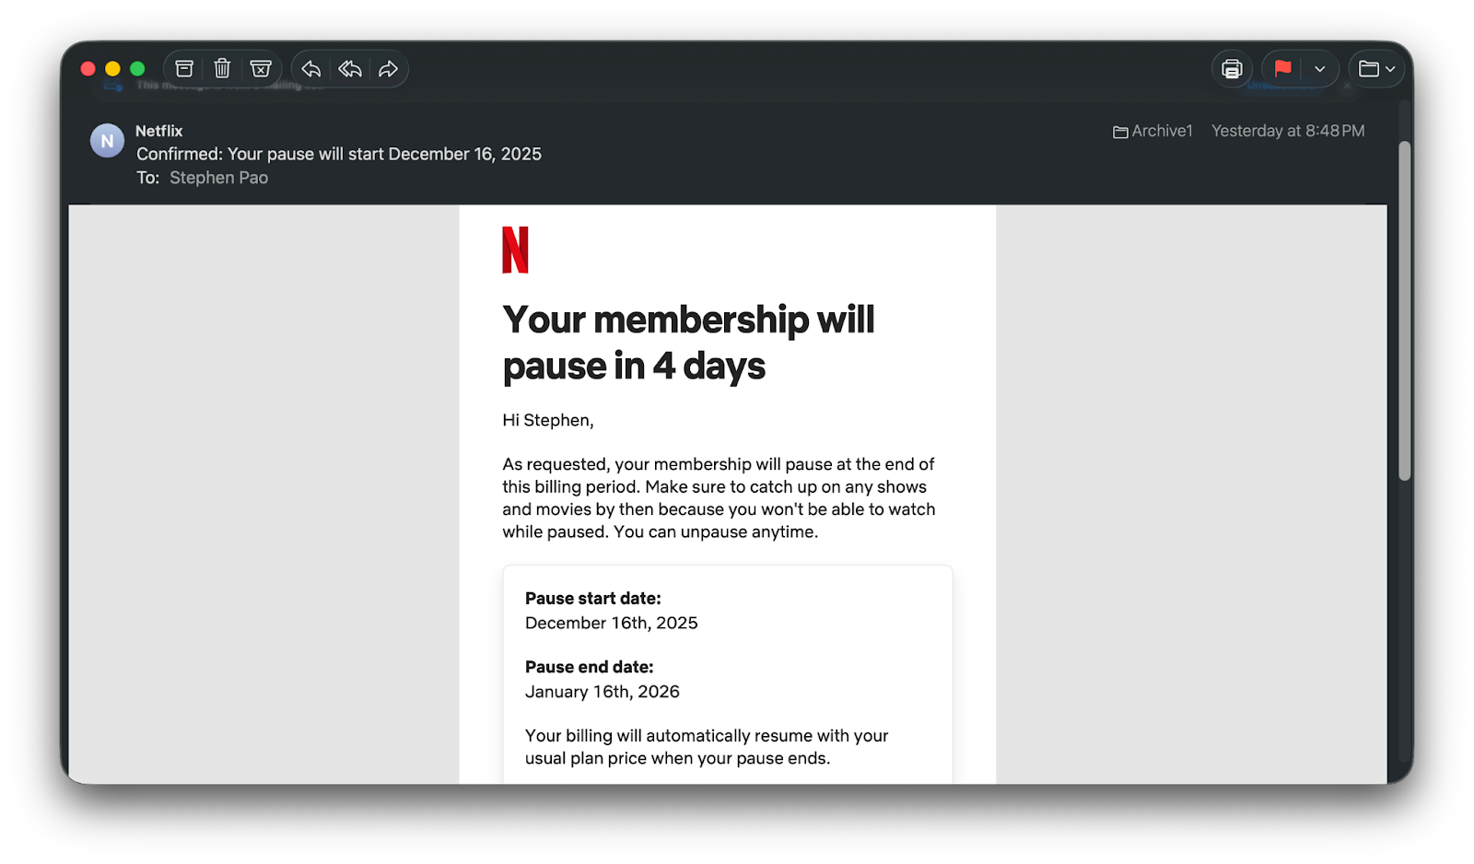Click the timestamp Yesterday at 8:48 PM
Image resolution: width=1474 pixels, height=864 pixels.
1288,131
